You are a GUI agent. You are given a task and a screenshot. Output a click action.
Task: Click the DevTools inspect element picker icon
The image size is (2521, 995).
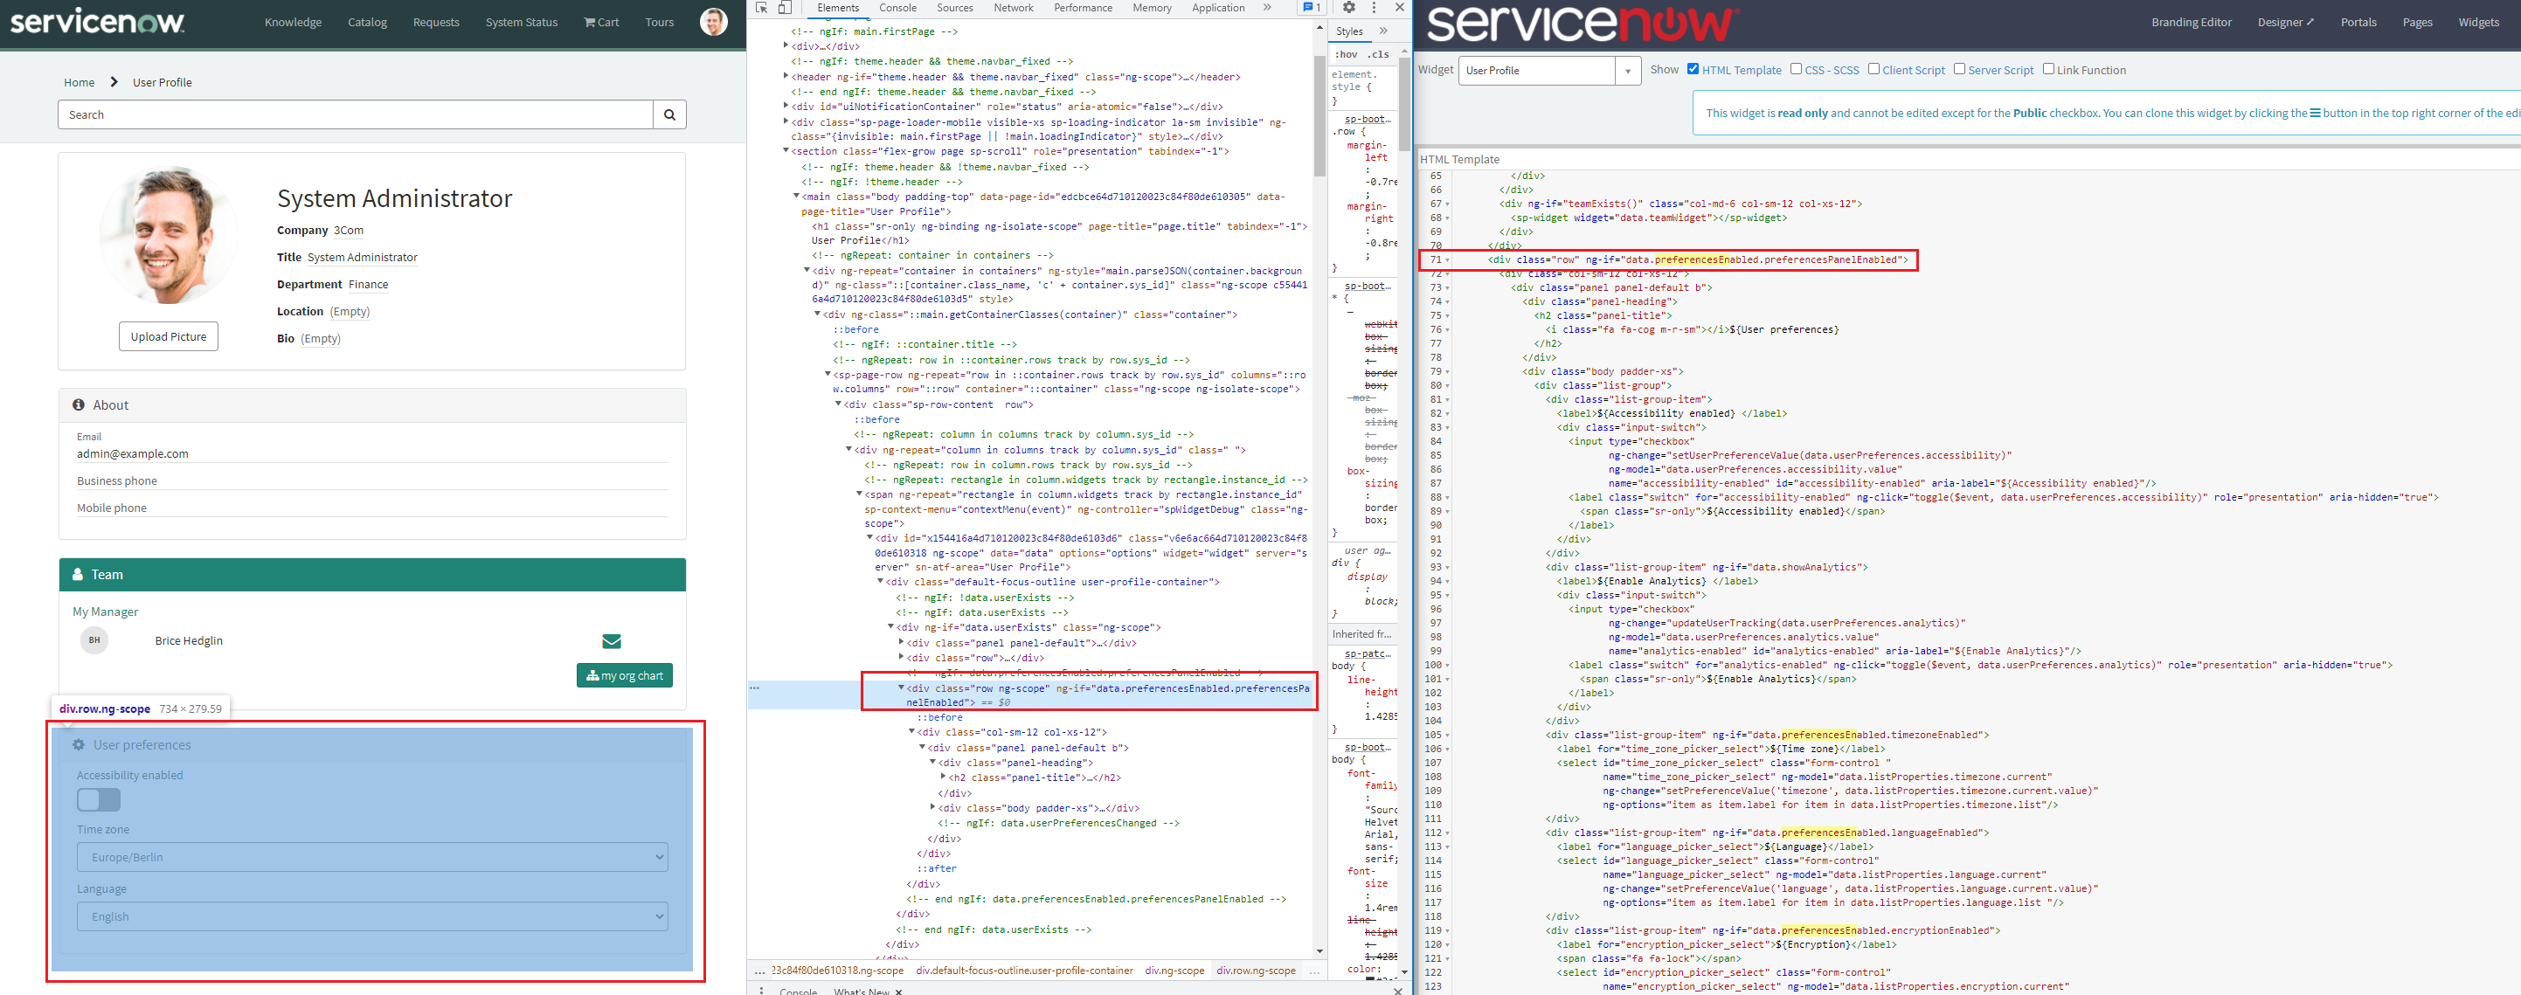[762, 8]
